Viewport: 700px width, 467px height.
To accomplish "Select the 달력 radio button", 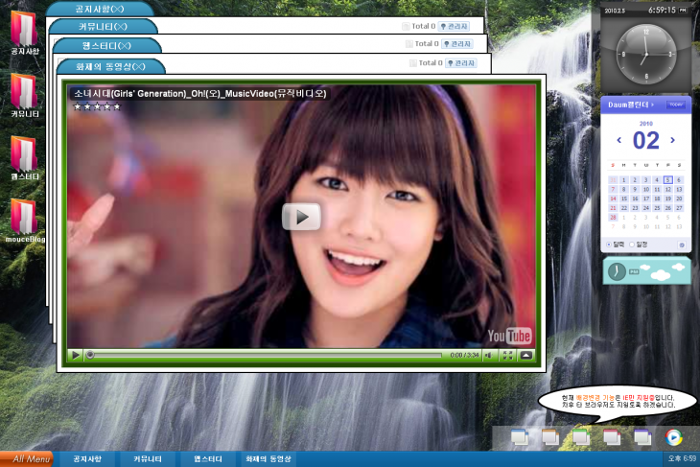I will pos(609,245).
